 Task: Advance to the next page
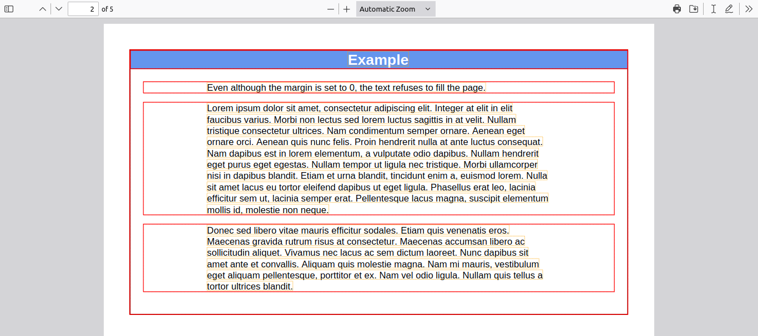tap(57, 9)
